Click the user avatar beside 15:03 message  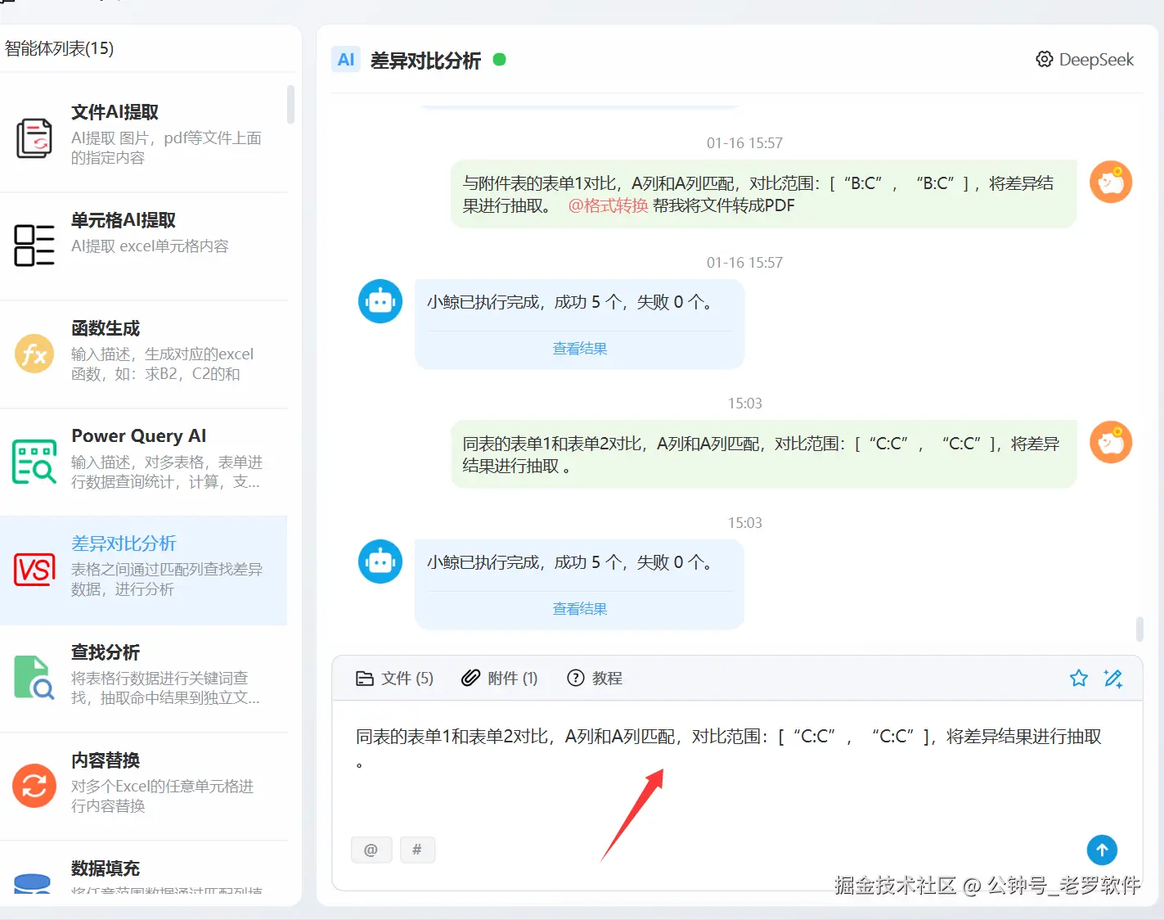point(1111,442)
